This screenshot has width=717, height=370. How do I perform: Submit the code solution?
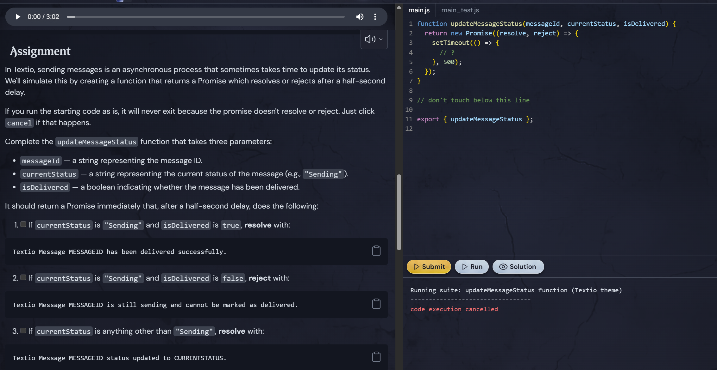429,267
